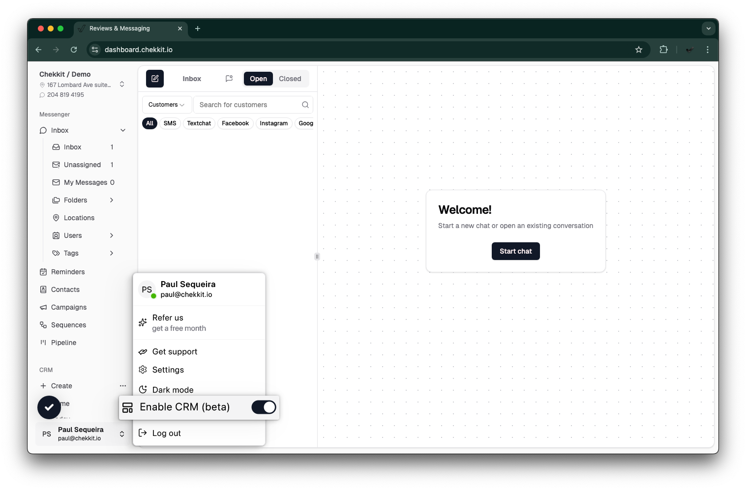Click the 204 819 4195 phone number
The image size is (746, 490).
click(65, 95)
